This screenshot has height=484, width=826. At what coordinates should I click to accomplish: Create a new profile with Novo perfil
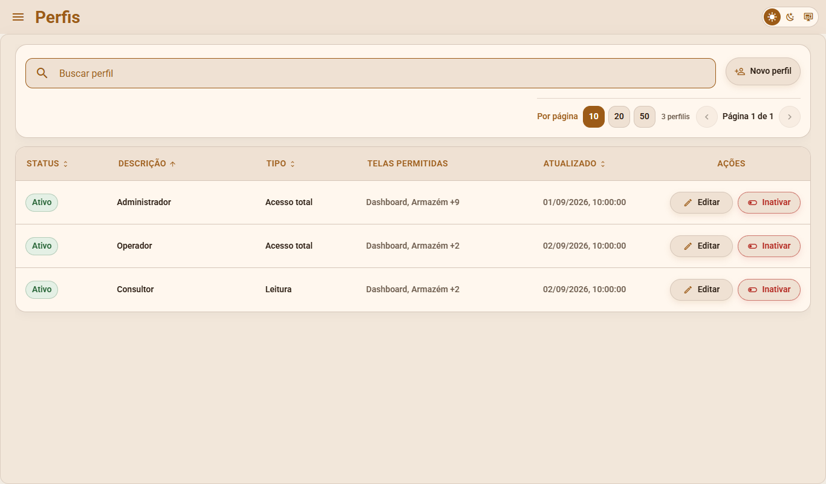tap(763, 71)
